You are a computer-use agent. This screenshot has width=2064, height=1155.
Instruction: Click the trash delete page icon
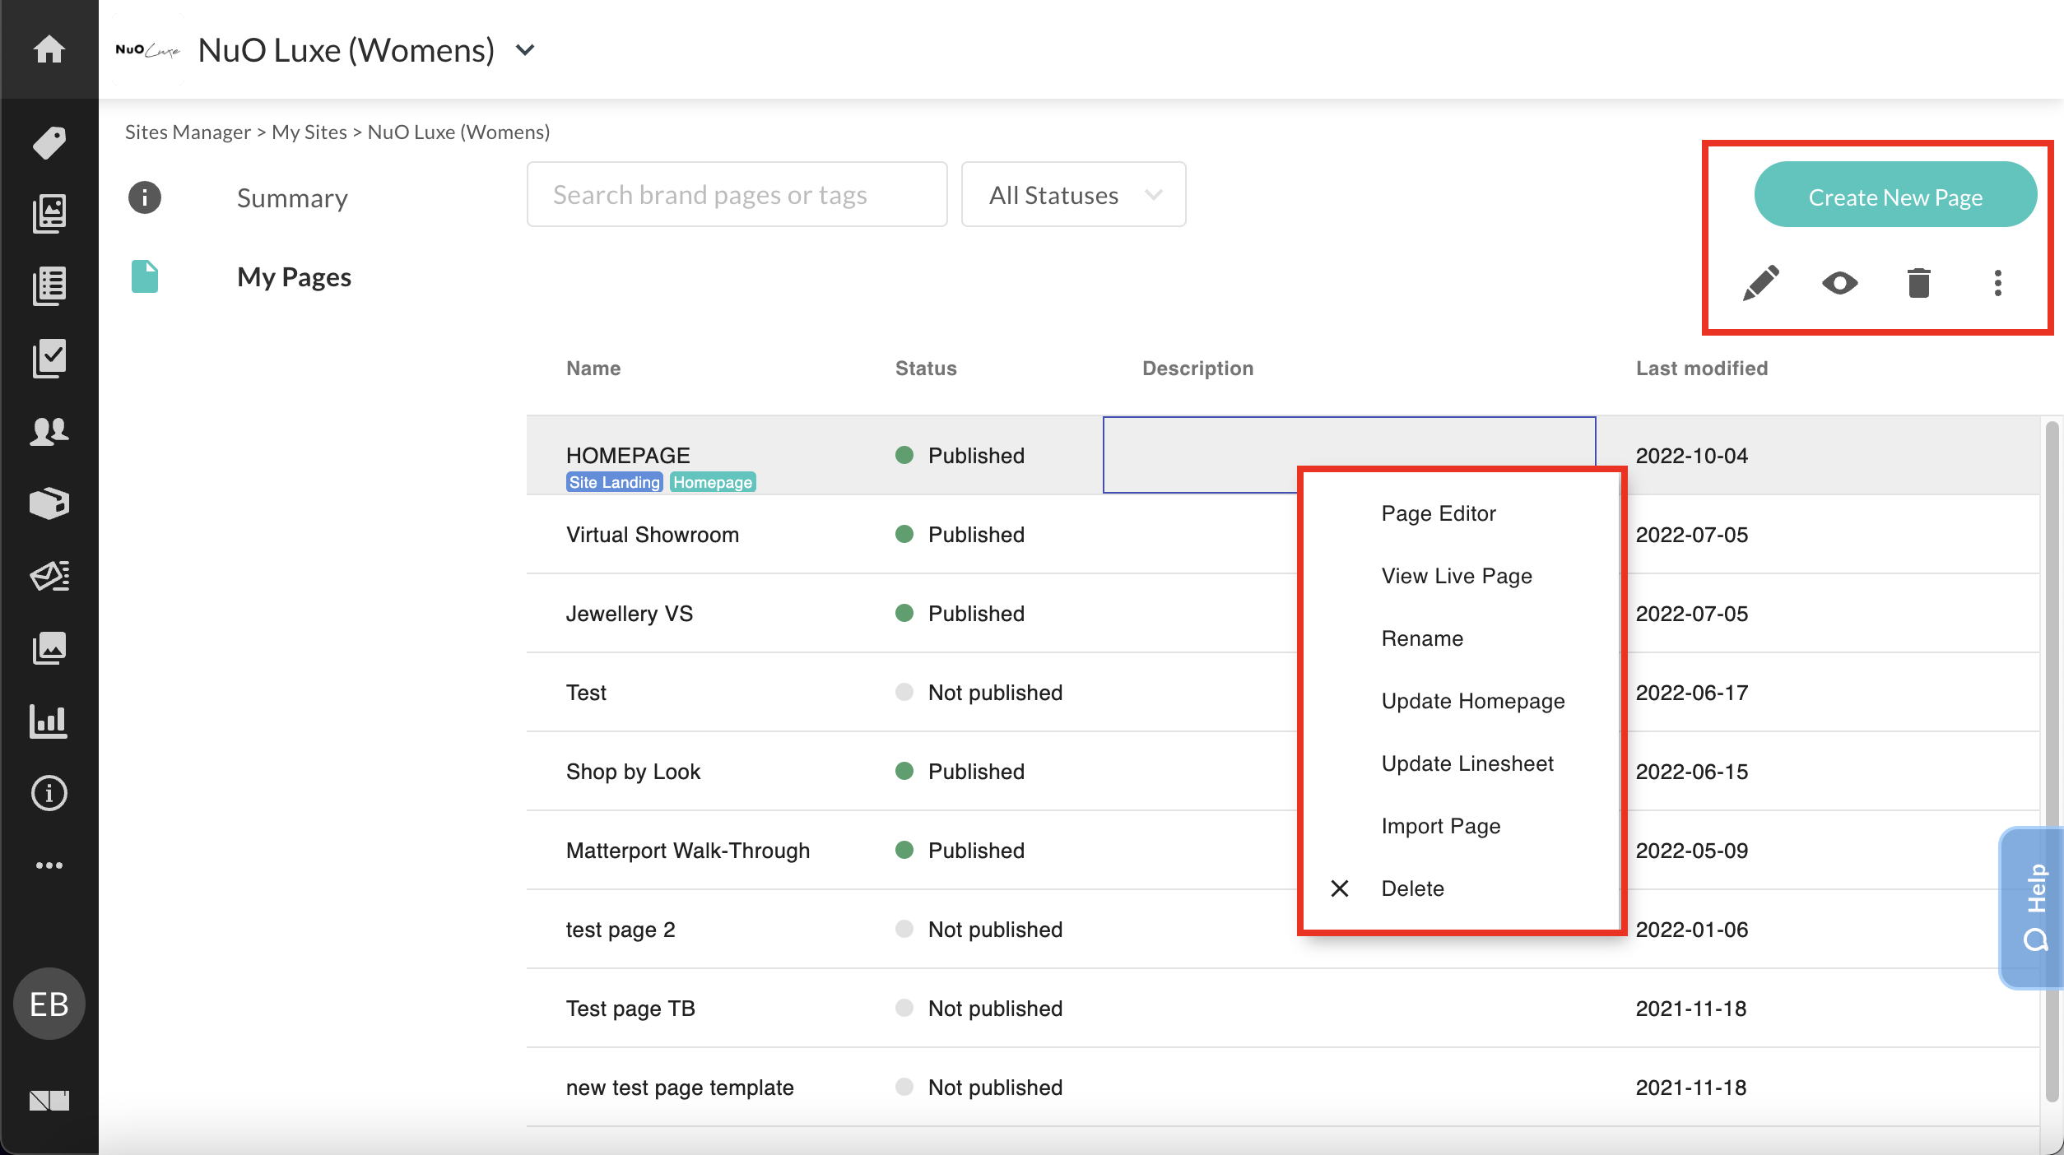1919,283
